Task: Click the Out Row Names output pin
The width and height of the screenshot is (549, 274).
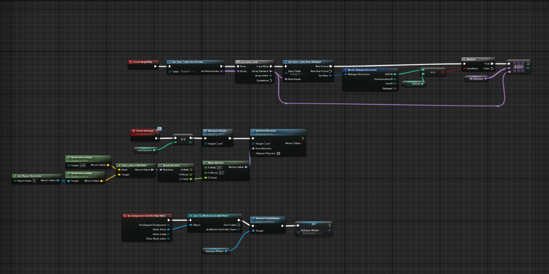Action: tap(222, 71)
